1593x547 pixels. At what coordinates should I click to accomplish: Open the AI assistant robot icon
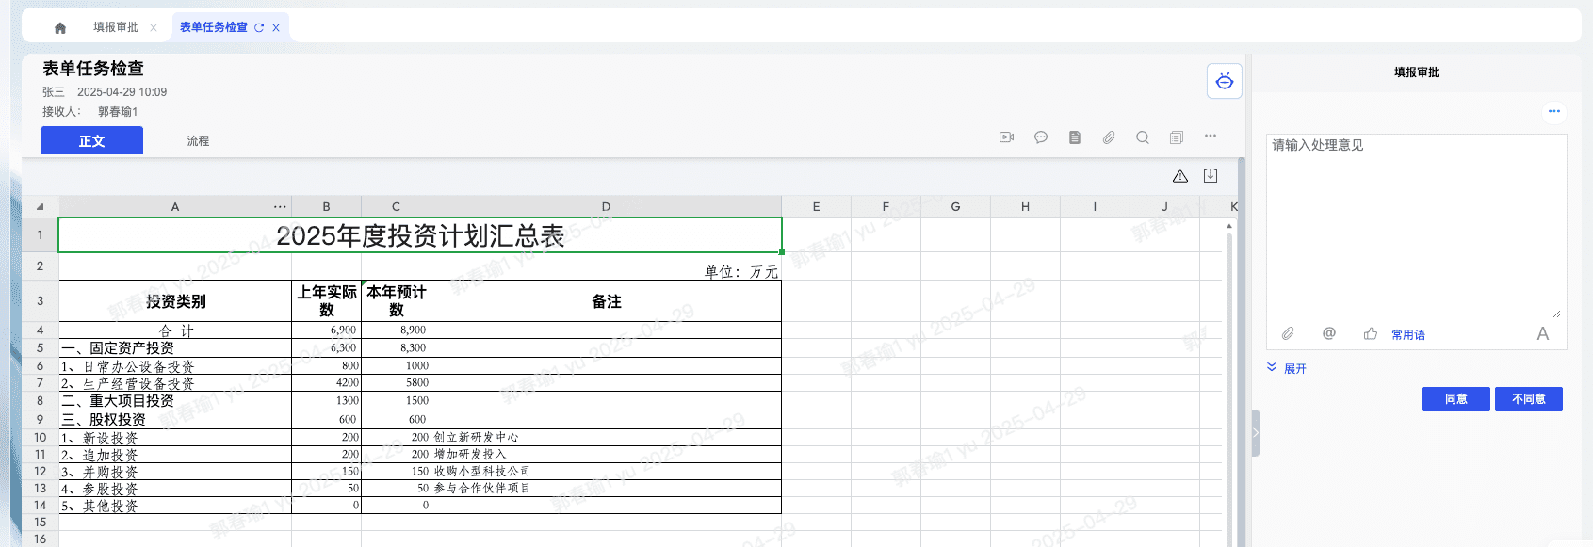[1225, 81]
